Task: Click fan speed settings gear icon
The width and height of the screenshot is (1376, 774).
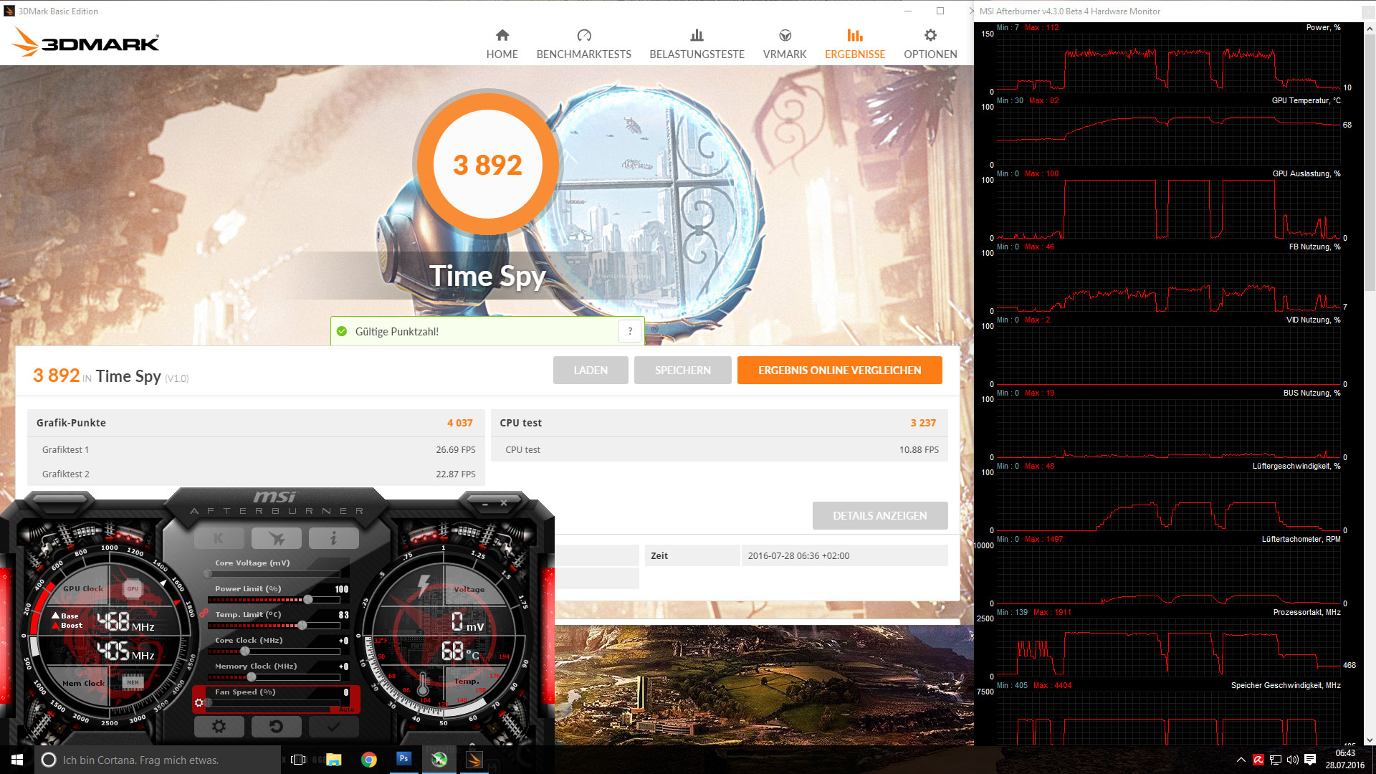Action: tap(199, 703)
